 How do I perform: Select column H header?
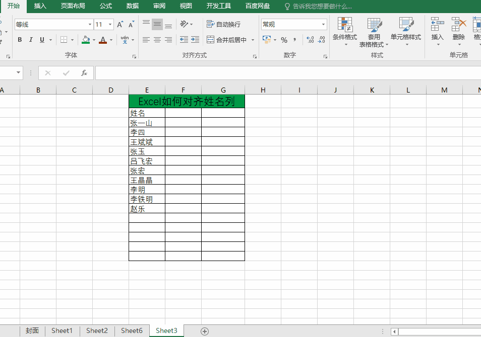[263, 90]
